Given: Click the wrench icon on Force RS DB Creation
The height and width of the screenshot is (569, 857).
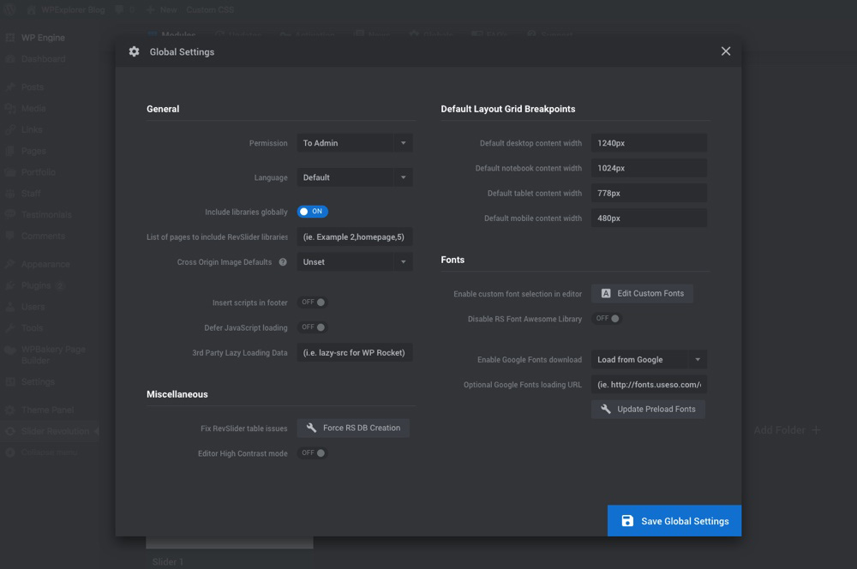Looking at the screenshot, I should 311,428.
